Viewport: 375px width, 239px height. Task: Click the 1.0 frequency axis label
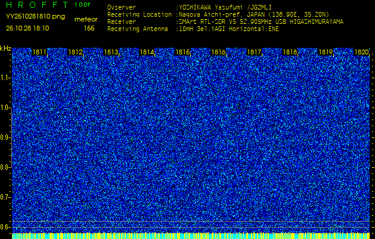pyautogui.click(x=5, y=108)
